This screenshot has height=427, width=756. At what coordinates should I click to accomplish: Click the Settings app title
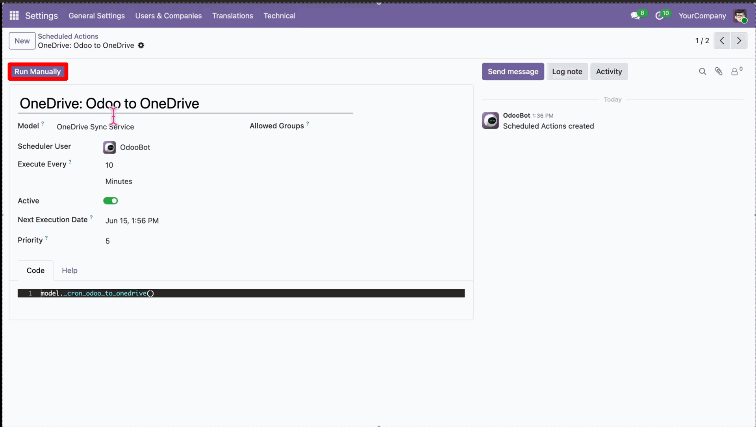[41, 16]
